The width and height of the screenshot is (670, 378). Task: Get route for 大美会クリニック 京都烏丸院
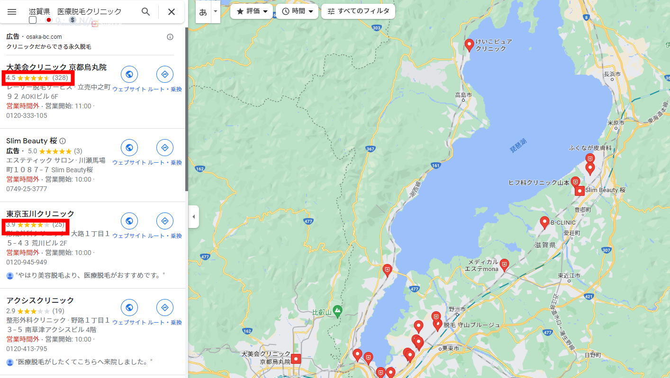(x=165, y=74)
